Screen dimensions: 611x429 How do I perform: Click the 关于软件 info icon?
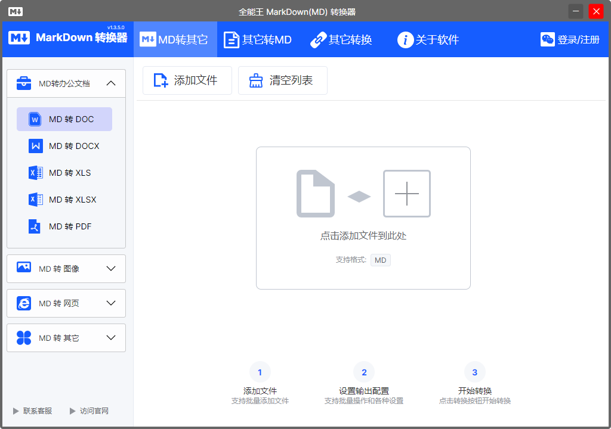(x=405, y=40)
